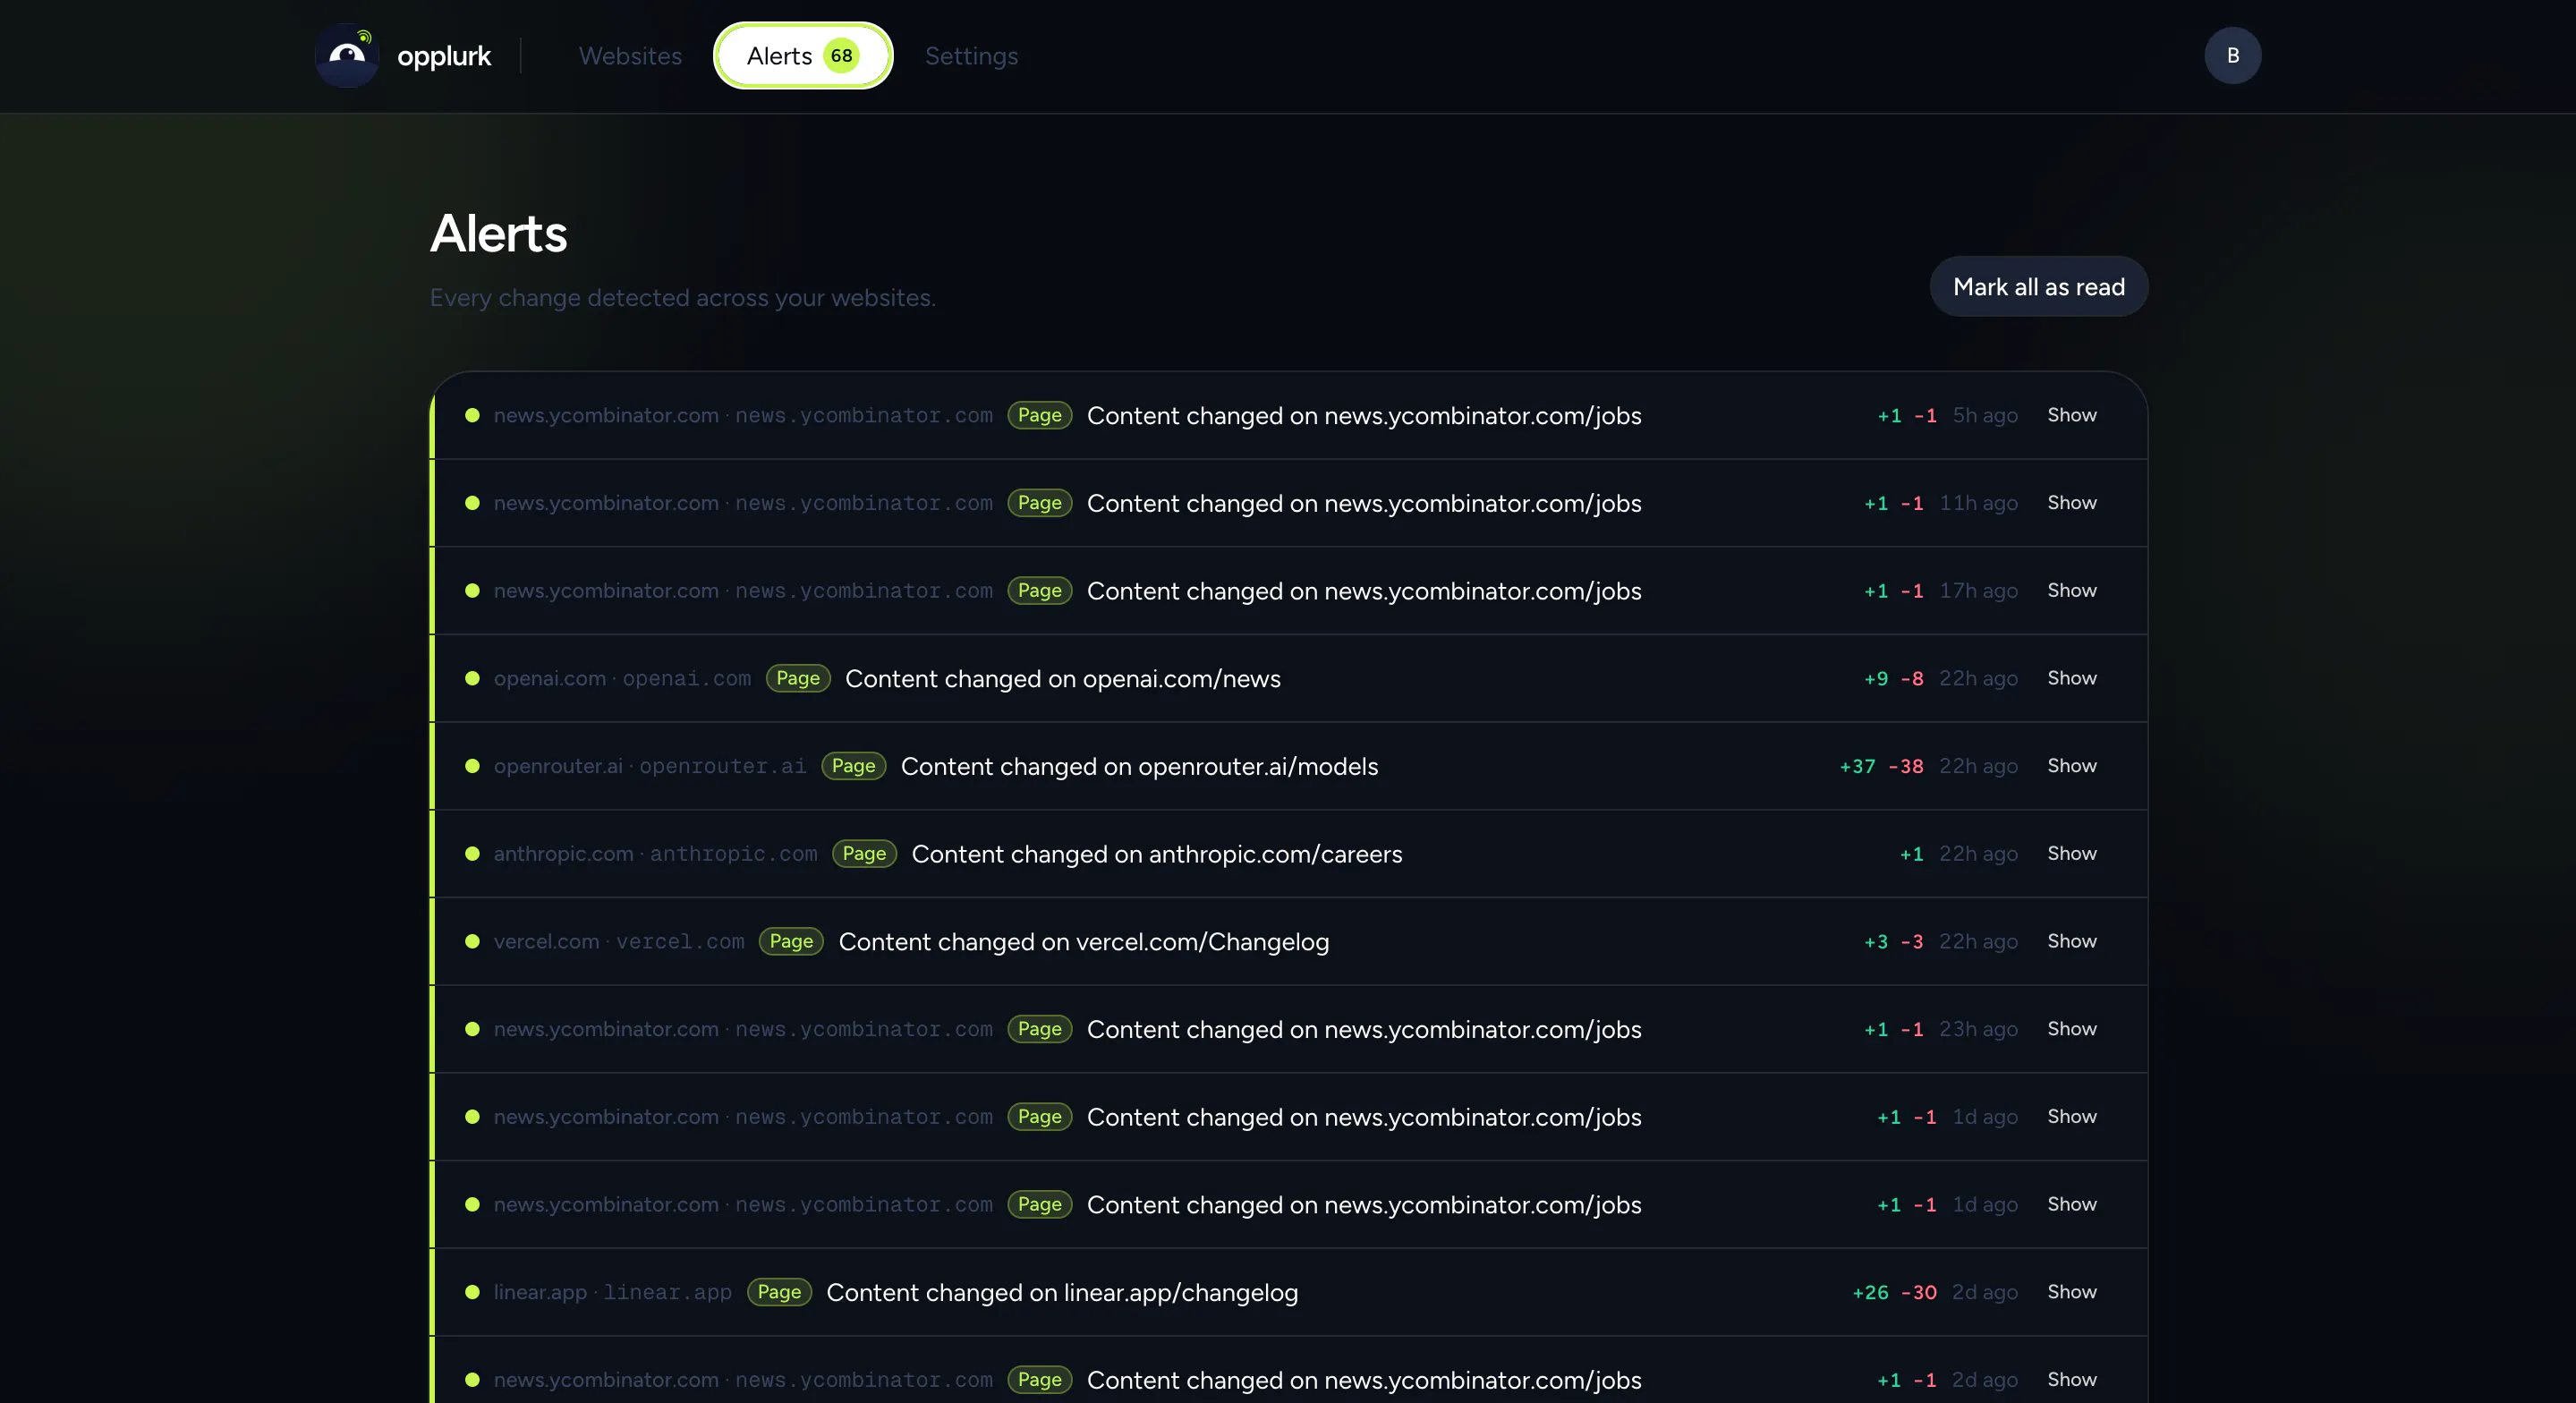Show the openai.com/news alert details

coord(2071,678)
